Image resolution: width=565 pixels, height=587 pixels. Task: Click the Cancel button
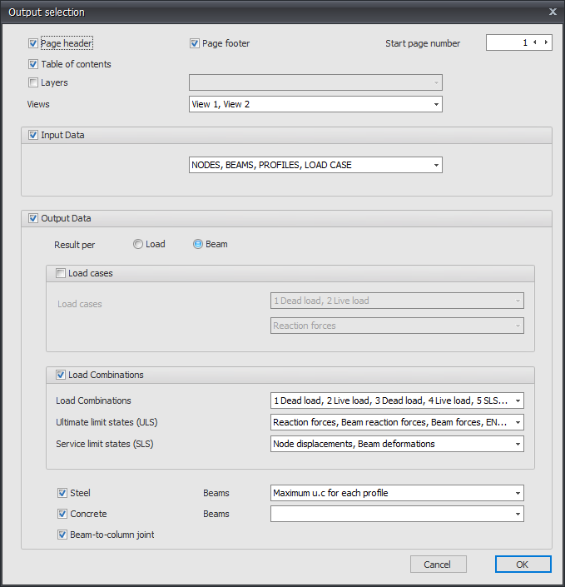439,565
